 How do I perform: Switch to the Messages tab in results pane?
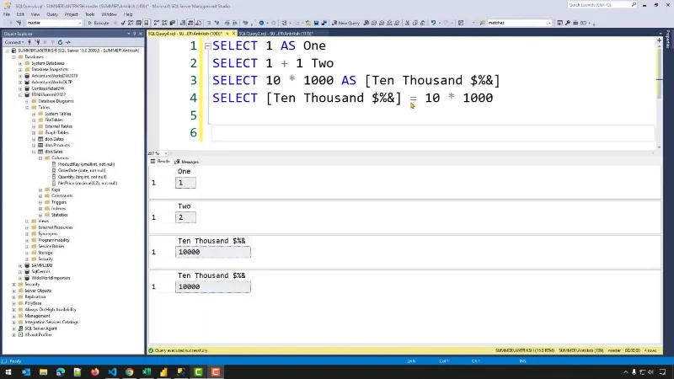click(187, 162)
